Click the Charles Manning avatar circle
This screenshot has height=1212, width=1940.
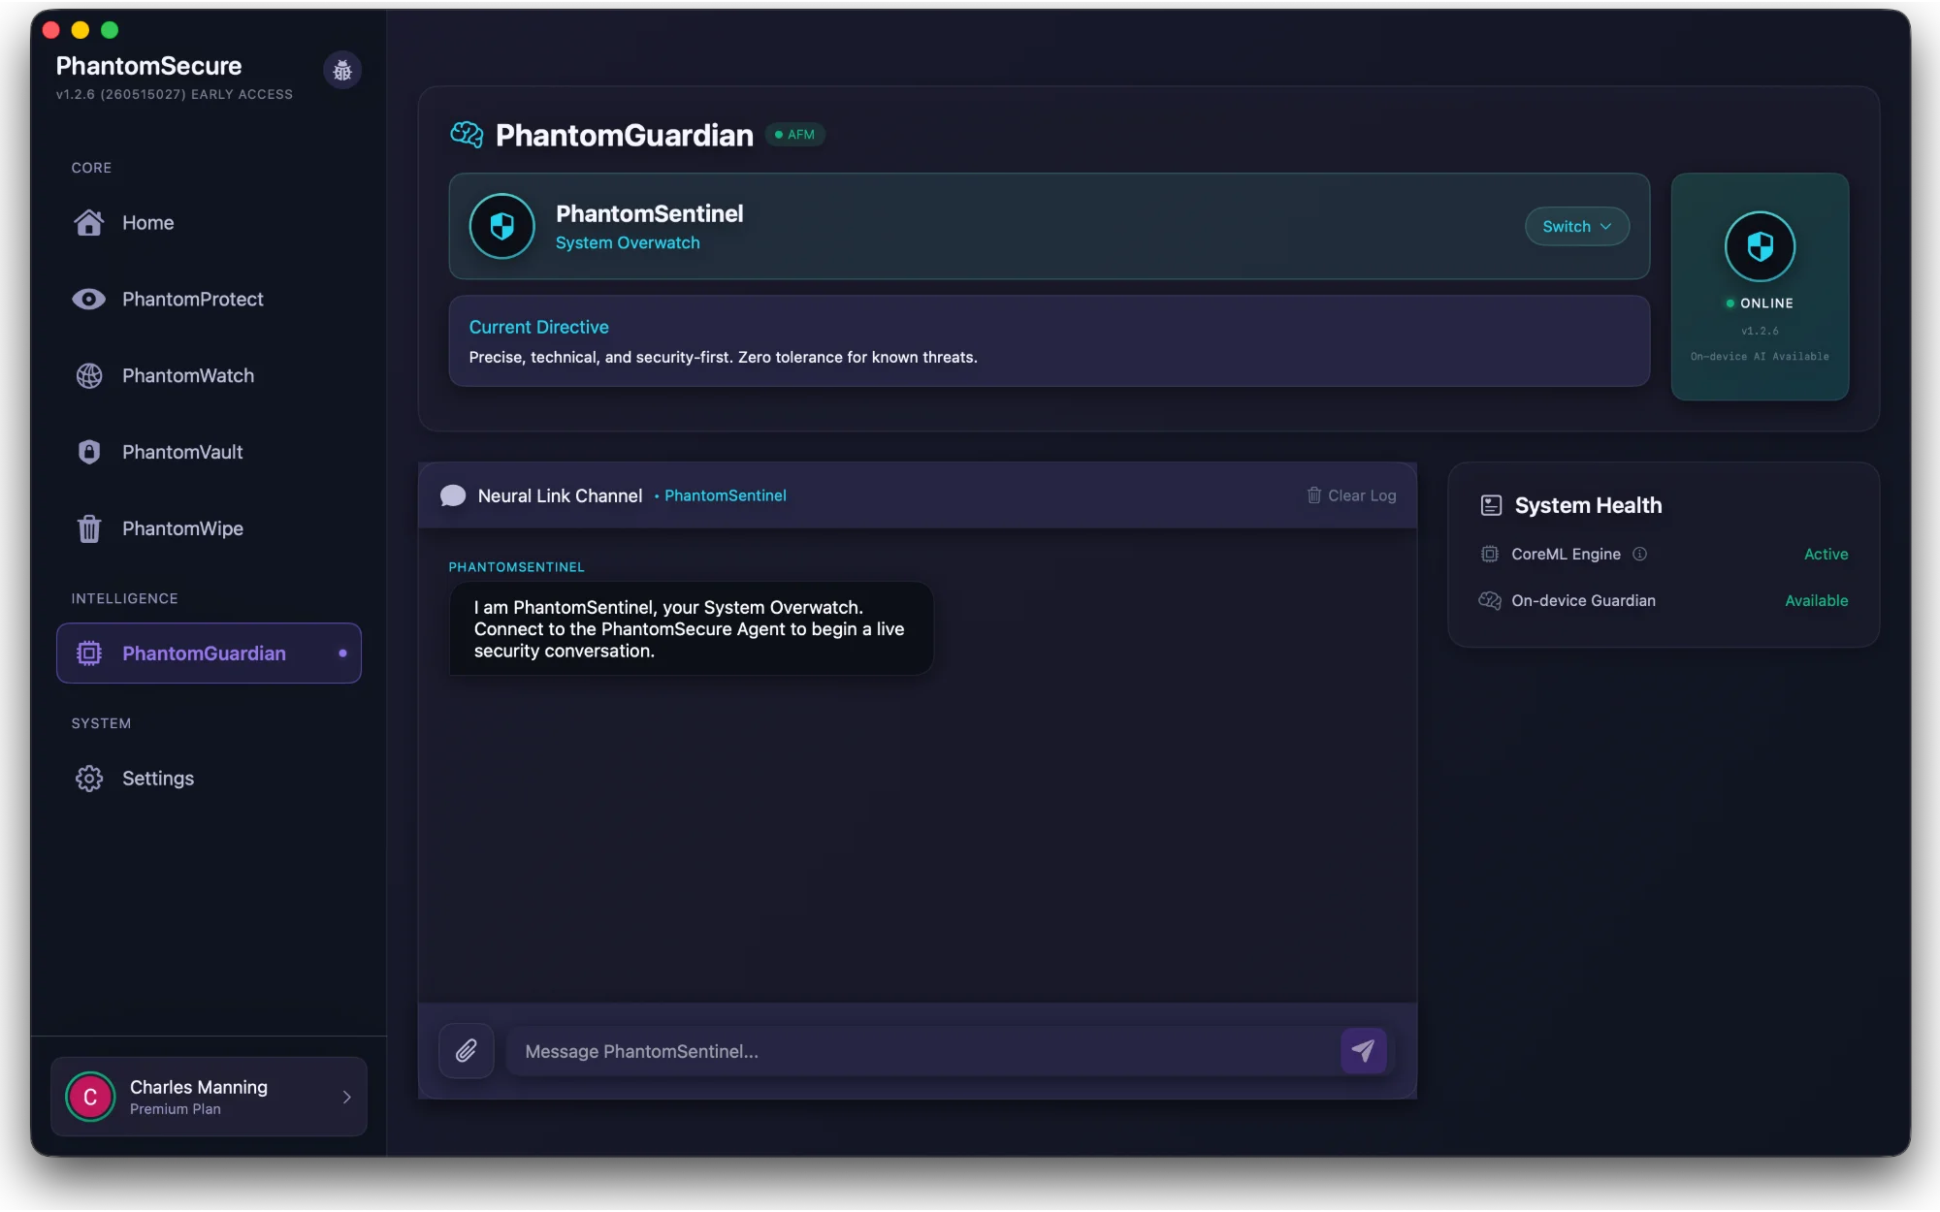[90, 1097]
